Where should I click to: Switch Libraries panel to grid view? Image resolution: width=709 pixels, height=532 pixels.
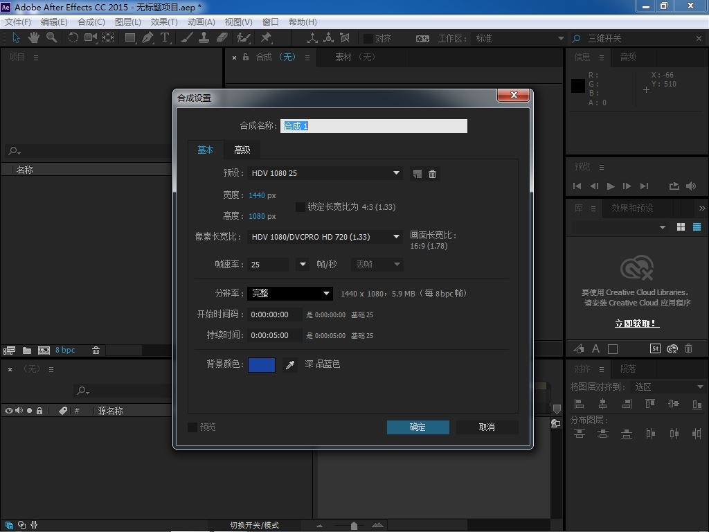pyautogui.click(x=681, y=227)
